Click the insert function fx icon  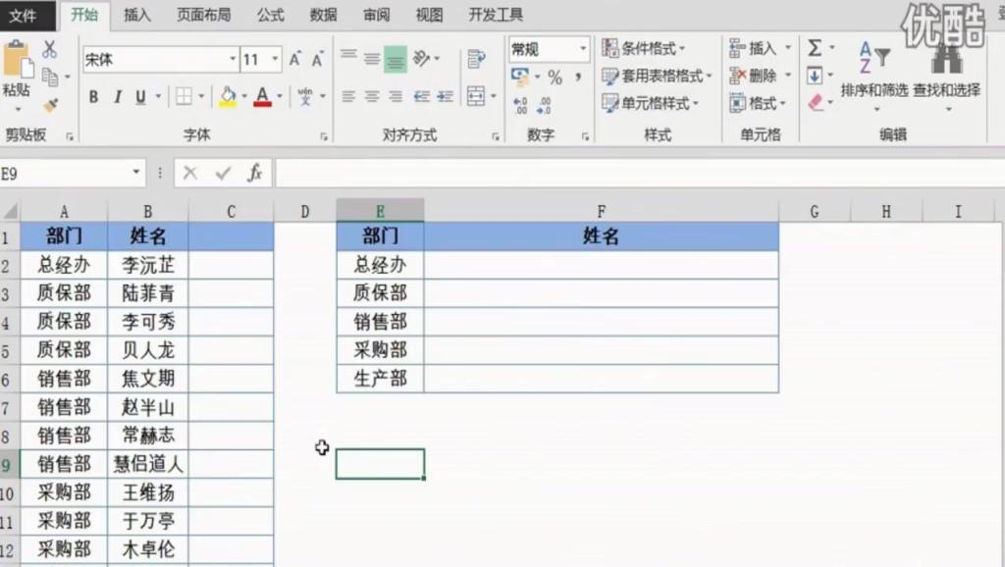[x=254, y=173]
